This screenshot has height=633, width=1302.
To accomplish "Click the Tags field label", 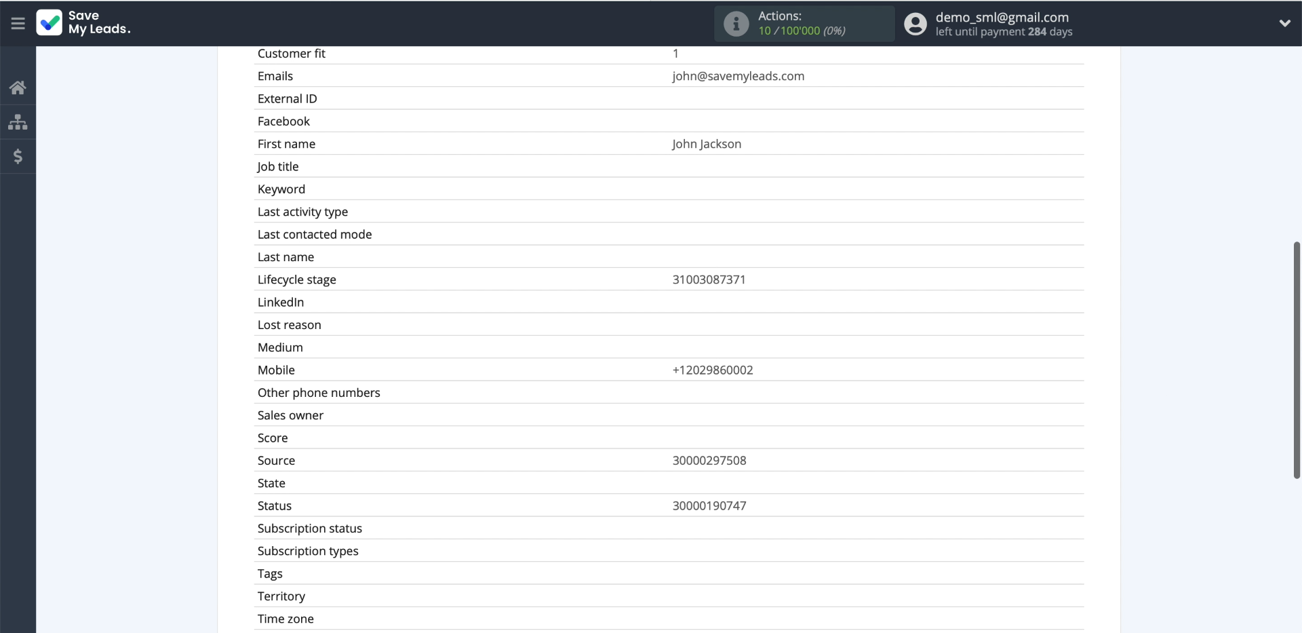I will click(270, 573).
